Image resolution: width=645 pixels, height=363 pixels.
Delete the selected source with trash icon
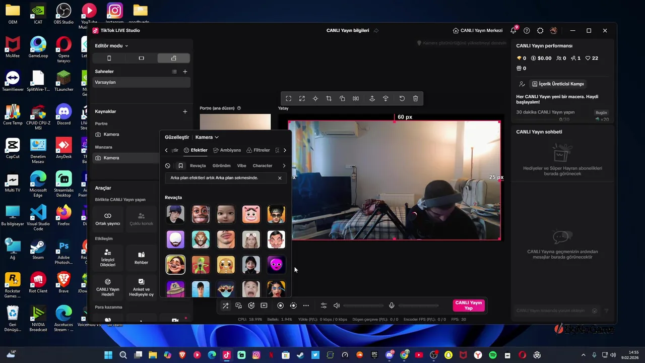click(416, 99)
